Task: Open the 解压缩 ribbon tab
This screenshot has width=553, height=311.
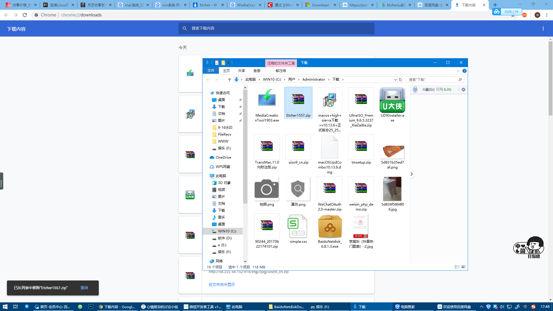Action: tap(281, 71)
